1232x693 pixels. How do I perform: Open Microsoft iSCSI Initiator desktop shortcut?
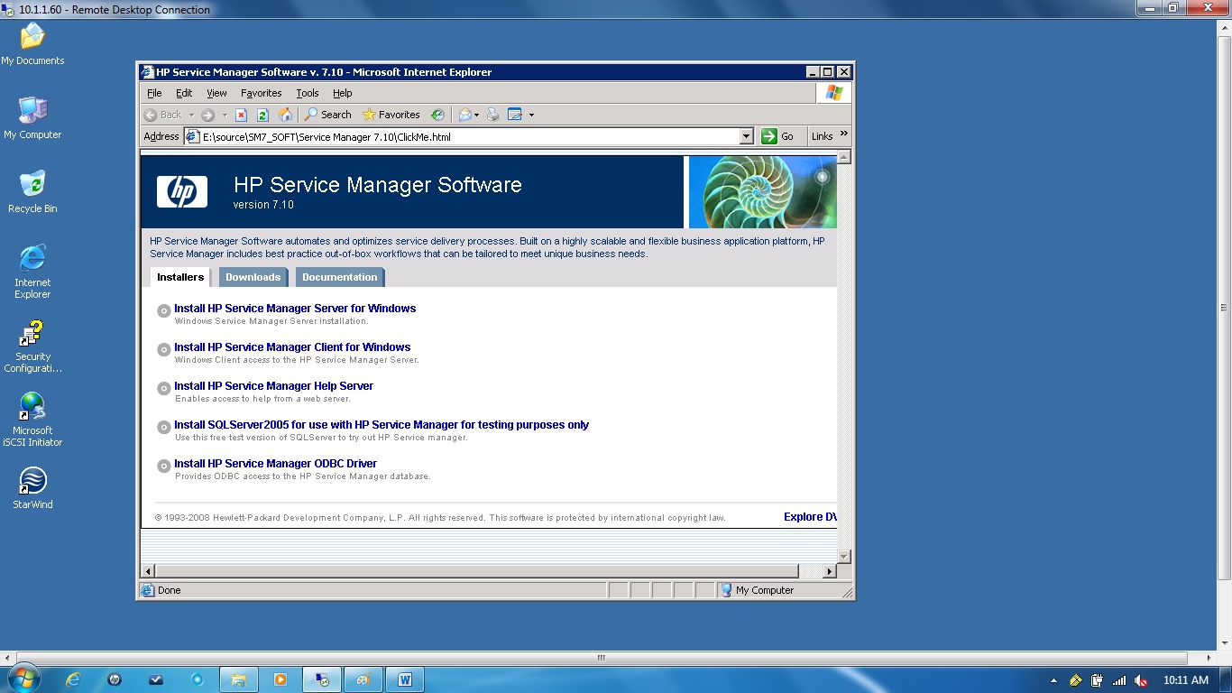point(32,420)
